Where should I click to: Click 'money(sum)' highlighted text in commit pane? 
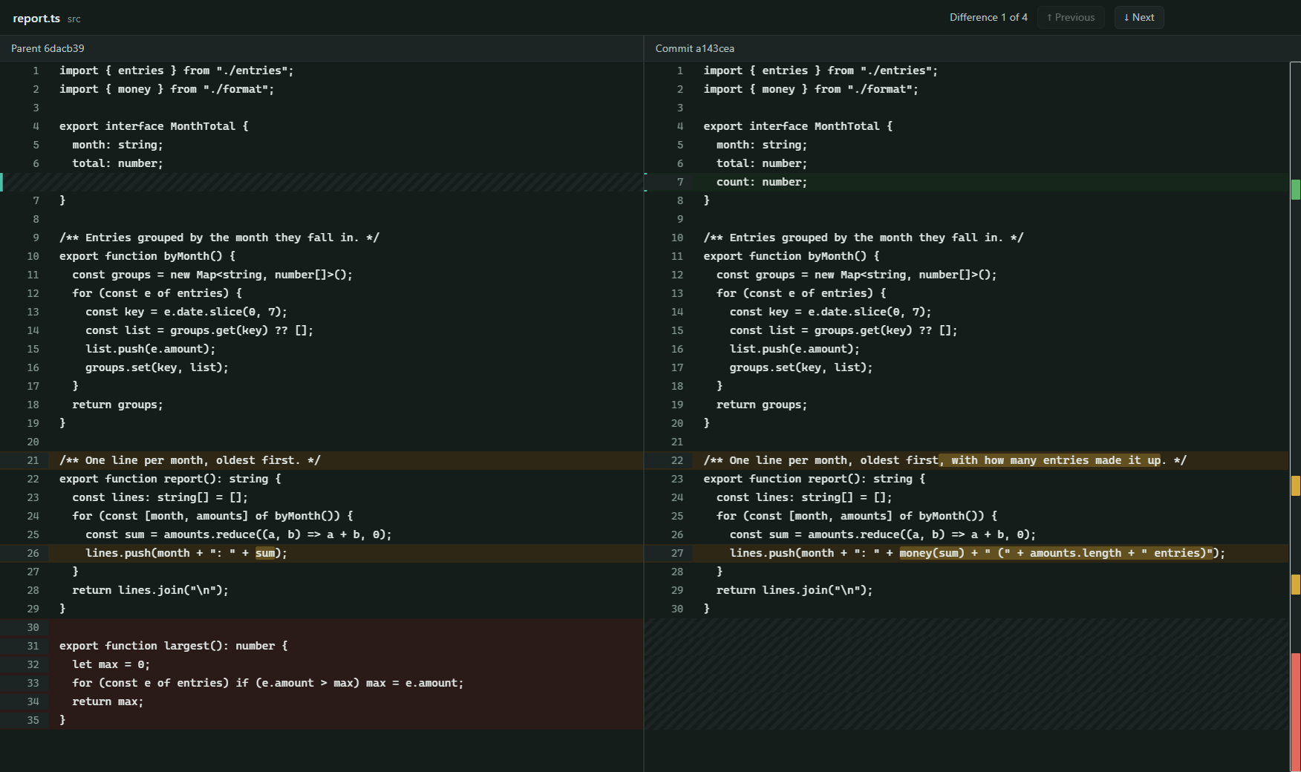click(932, 553)
